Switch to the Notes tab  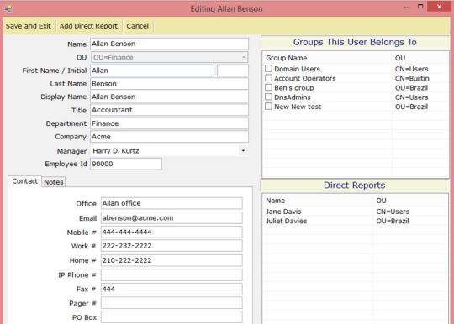[x=54, y=182]
